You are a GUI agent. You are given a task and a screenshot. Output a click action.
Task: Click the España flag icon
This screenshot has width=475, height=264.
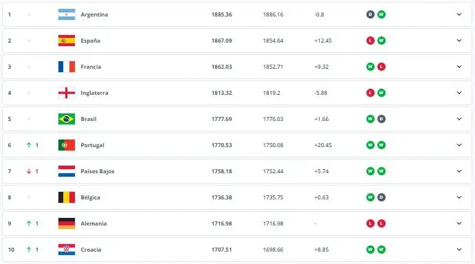click(x=67, y=41)
